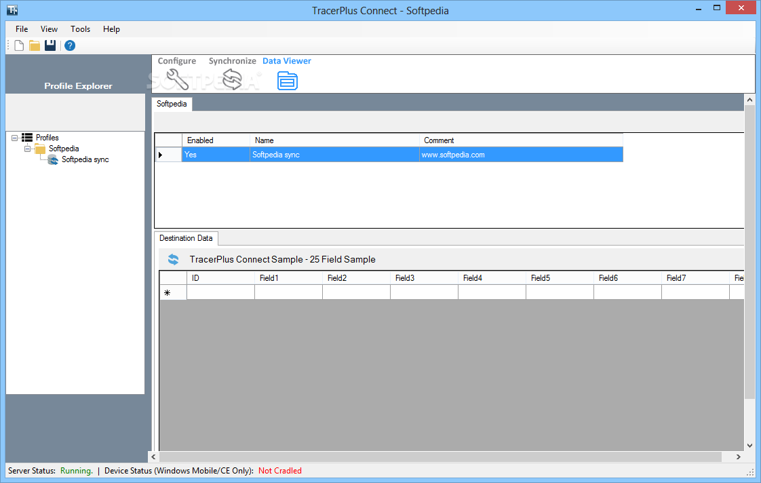Viewport: 761px width, 483px height.
Task: Click the Synchronize arrows icon
Action: (x=232, y=79)
